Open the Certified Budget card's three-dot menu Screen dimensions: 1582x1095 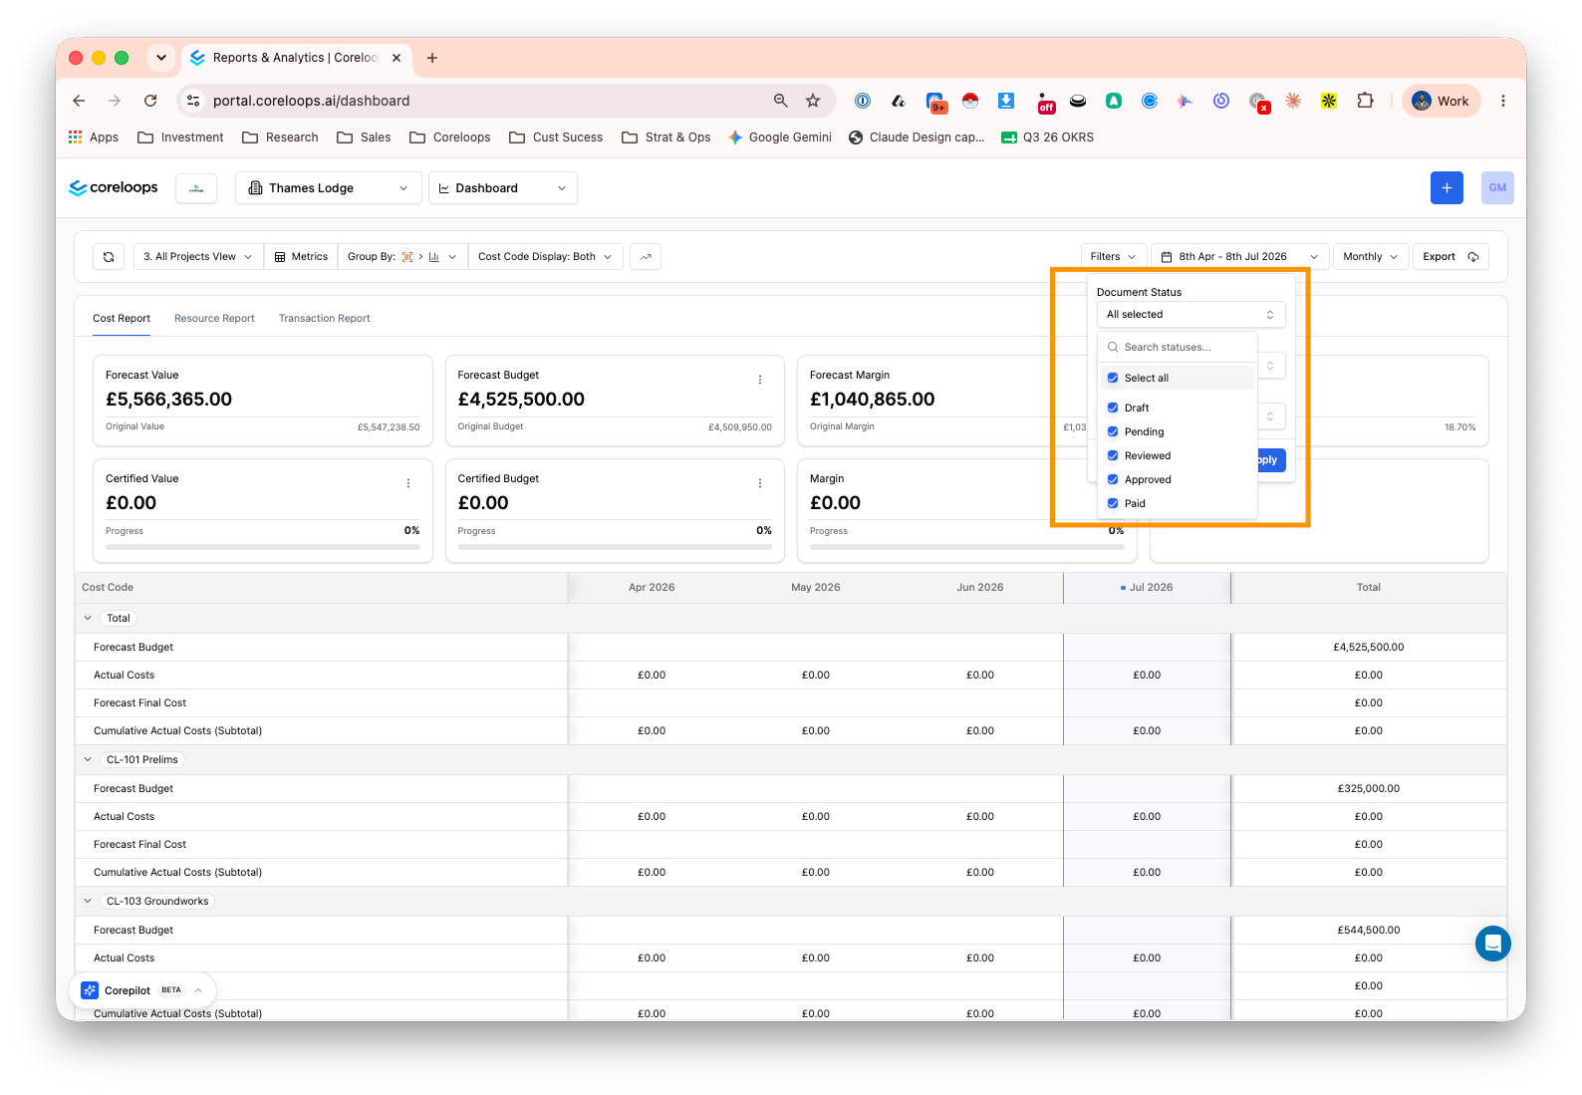[760, 483]
